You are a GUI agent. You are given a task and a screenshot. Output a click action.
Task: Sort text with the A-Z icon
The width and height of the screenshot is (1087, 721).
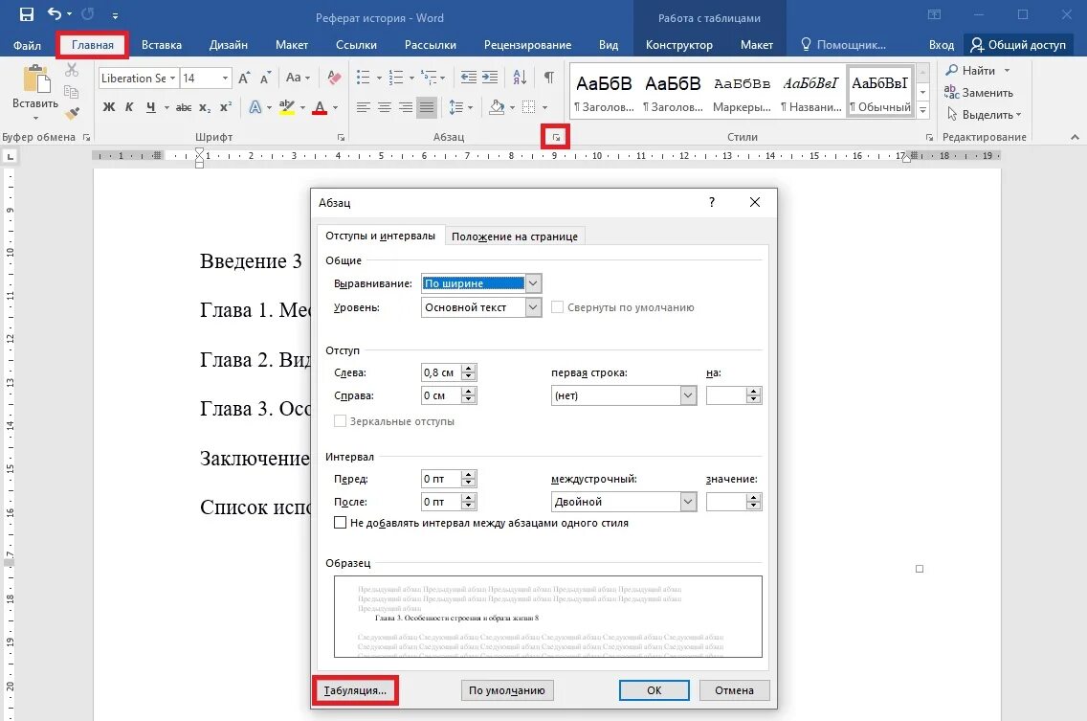[520, 78]
